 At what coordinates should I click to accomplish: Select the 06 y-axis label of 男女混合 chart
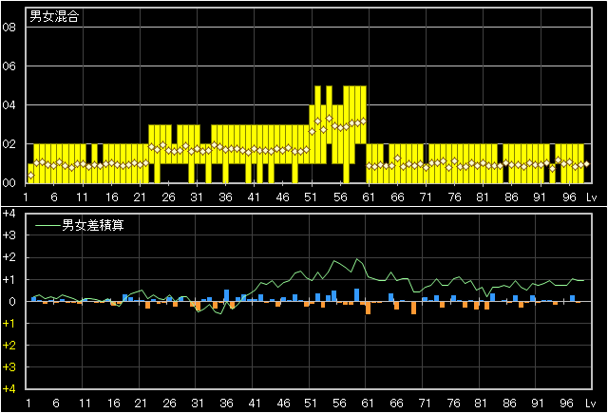9,66
